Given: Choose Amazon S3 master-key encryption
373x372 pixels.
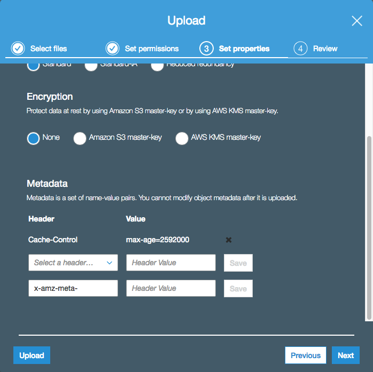Looking at the screenshot, I should pos(80,138).
